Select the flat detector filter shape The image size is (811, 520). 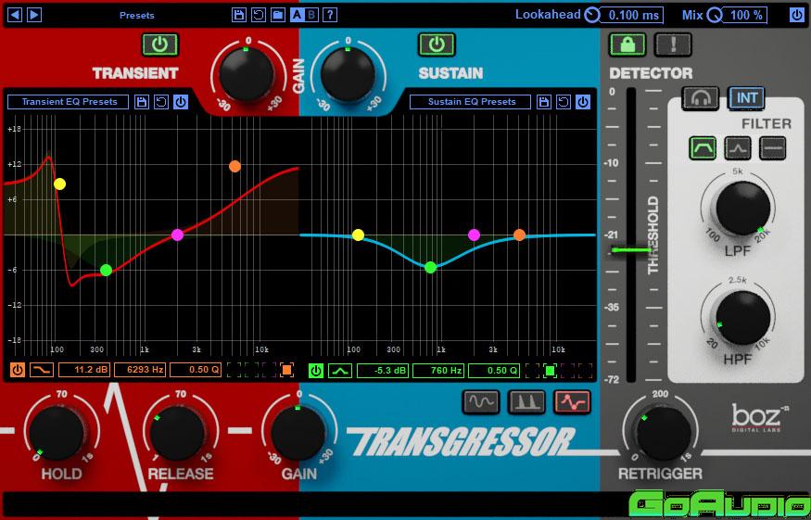pyautogui.click(x=773, y=148)
